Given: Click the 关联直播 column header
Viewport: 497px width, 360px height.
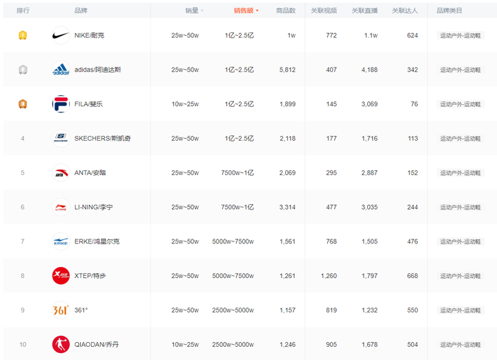Looking at the screenshot, I should coord(364,10).
